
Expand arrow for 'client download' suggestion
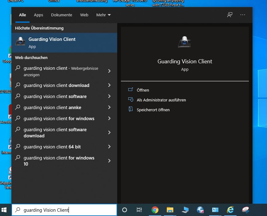pos(109,85)
